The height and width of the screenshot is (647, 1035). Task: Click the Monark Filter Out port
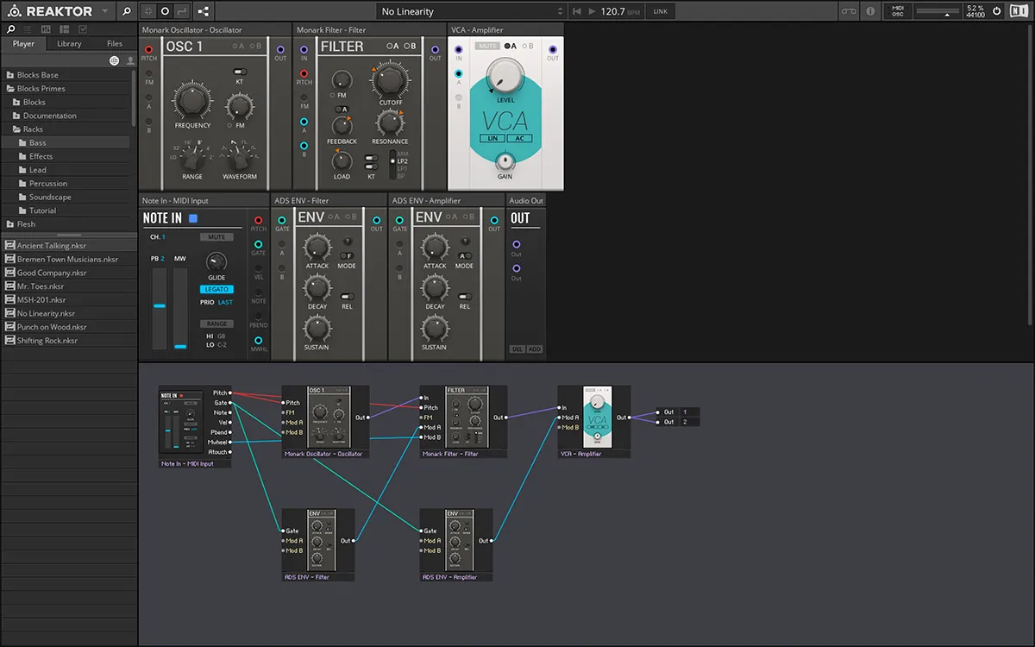tap(435, 49)
